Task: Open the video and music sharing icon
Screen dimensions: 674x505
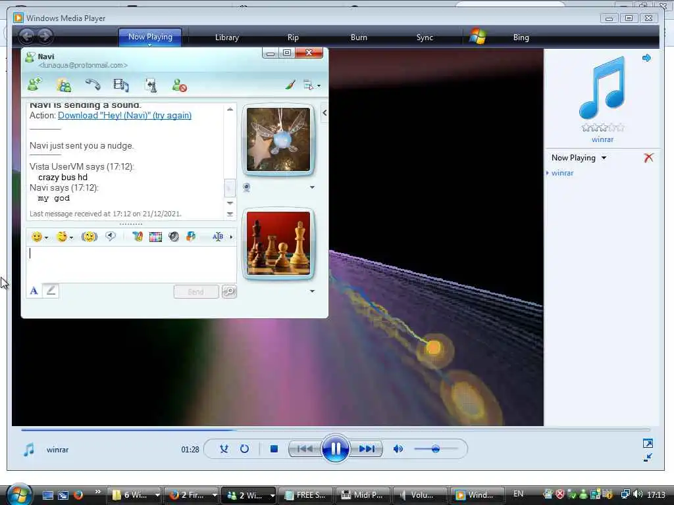Action: 121,85
